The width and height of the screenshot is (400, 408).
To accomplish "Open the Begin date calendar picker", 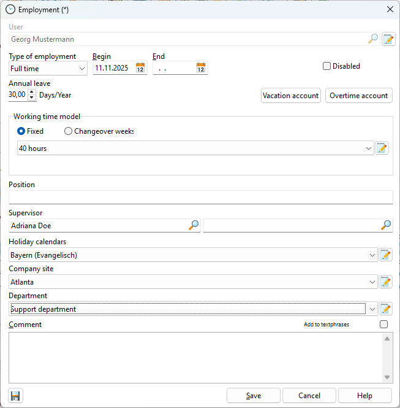I will 140,68.
